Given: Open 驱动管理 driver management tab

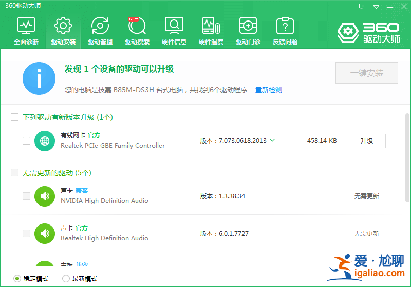Looking at the screenshot, I should 100,31.
